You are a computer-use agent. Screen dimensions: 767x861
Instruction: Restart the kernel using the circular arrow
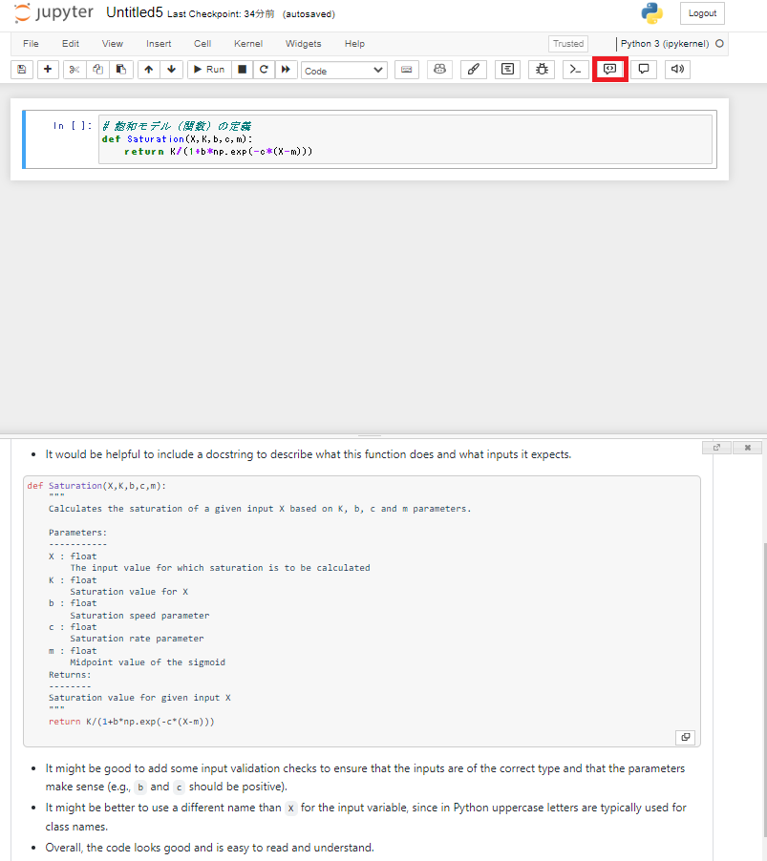tap(263, 70)
